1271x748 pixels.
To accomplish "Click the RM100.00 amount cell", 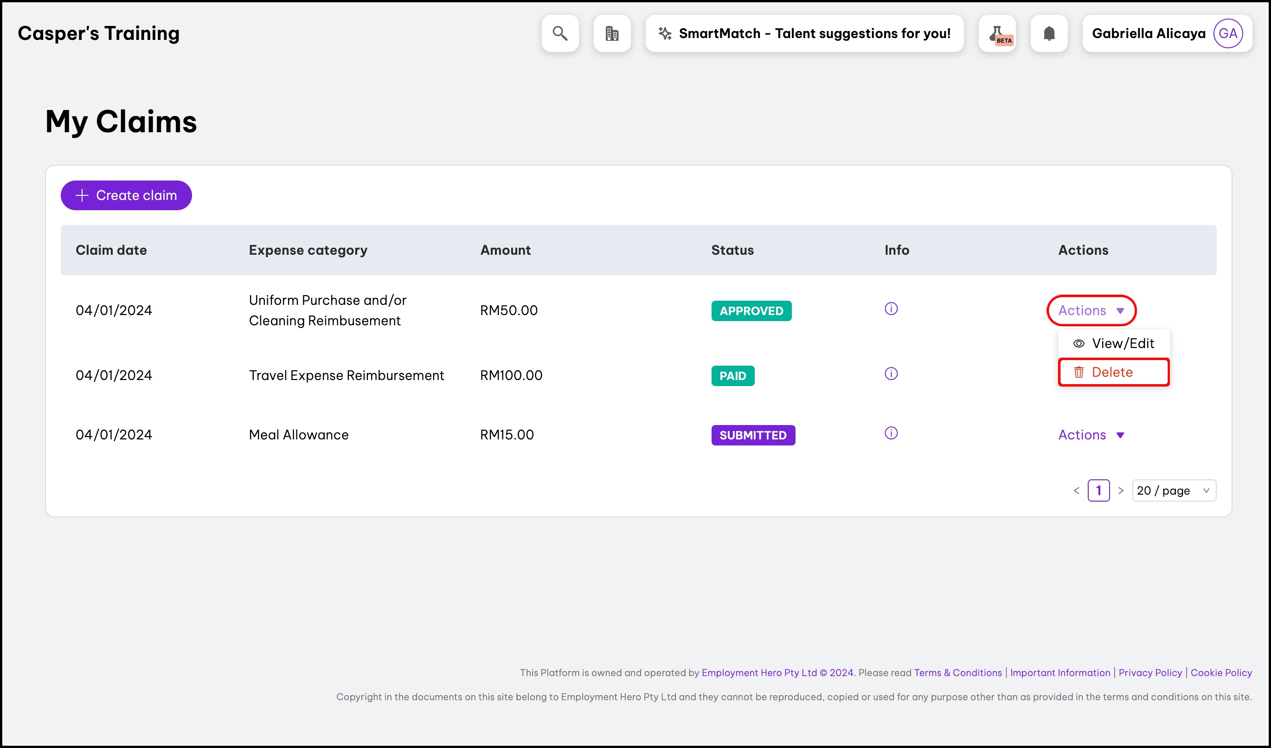I will pyautogui.click(x=512, y=375).
